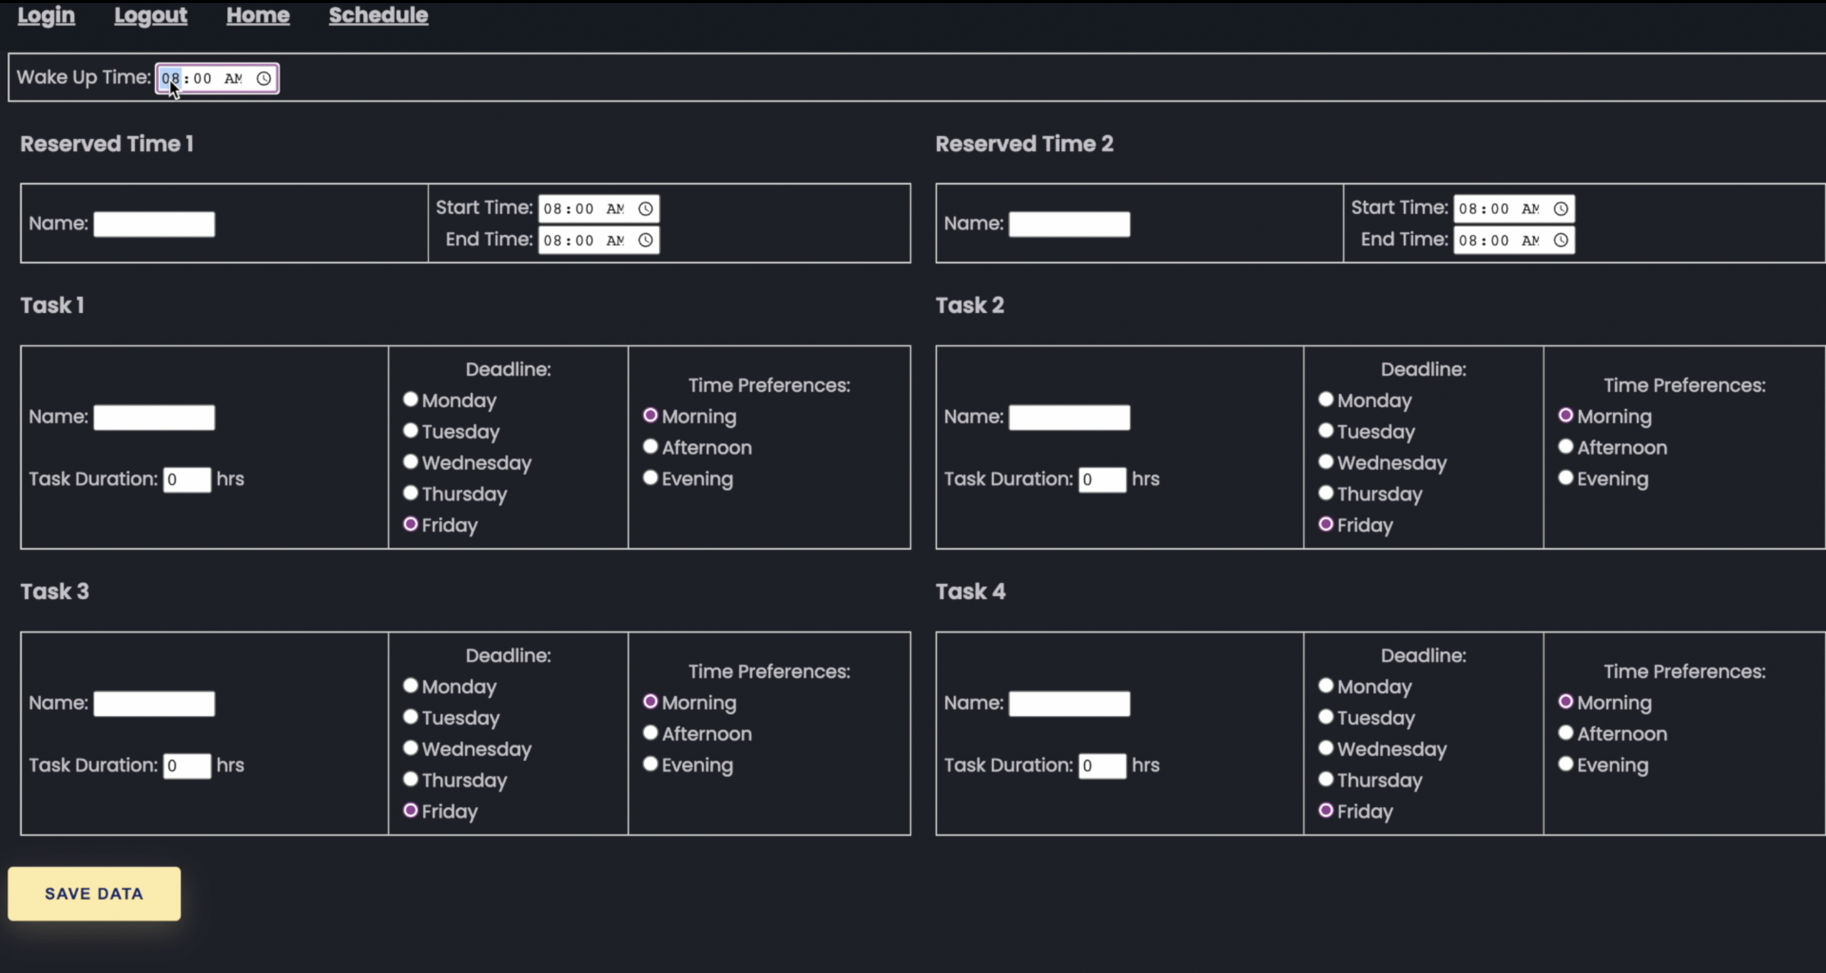Select Thursday deadline for Task 4
The width and height of the screenshot is (1826, 973).
pyautogui.click(x=1325, y=779)
